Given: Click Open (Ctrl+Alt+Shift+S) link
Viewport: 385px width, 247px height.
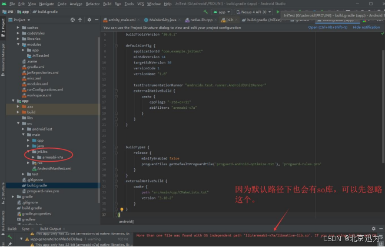Looking at the screenshot, I should (328, 28).
